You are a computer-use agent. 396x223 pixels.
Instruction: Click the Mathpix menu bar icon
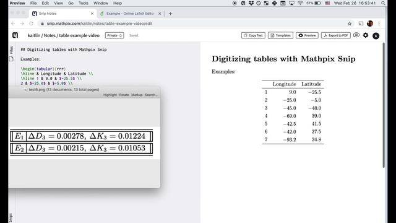243,3
